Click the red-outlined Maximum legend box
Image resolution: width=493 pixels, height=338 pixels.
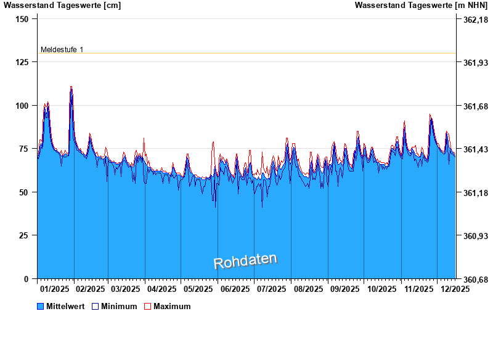point(147,306)
